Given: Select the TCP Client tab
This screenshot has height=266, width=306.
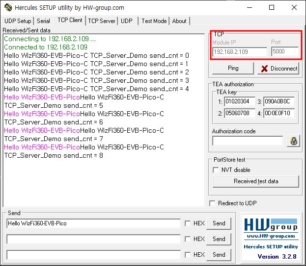Looking at the screenshot, I should coord(70,20).
